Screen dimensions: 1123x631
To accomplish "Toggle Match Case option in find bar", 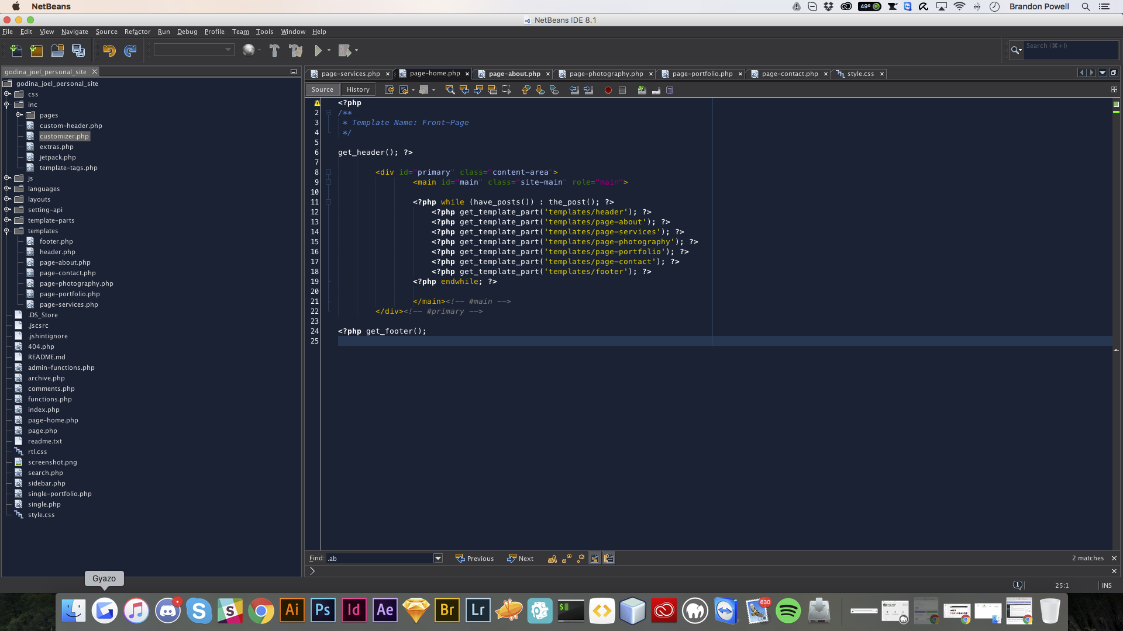I will tap(552, 559).
